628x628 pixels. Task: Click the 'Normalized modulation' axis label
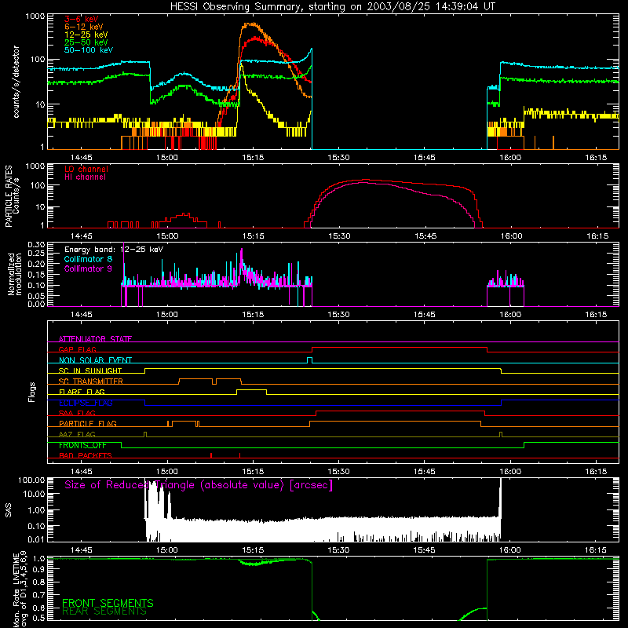(x=15, y=274)
